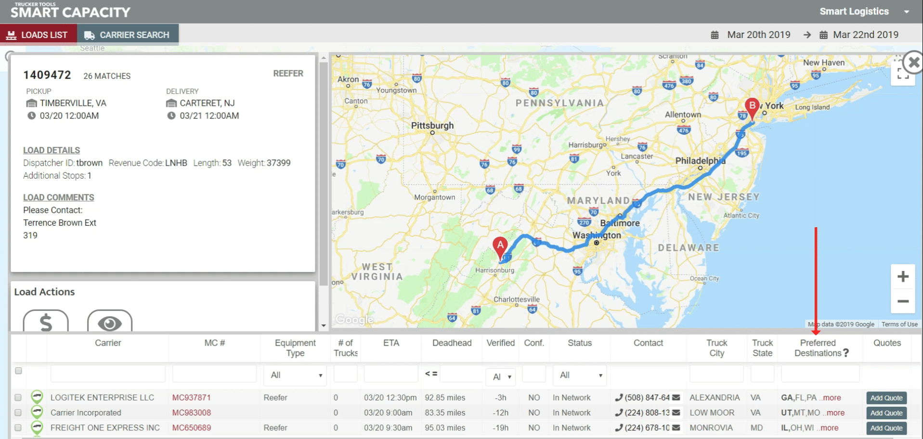Email the Carrier Incorporated contact via envelope icon

click(x=676, y=413)
